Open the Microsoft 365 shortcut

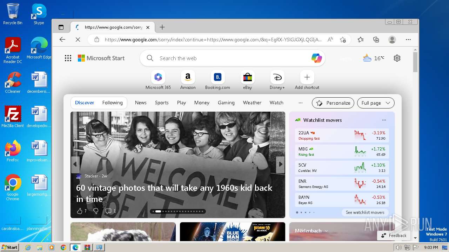(158, 80)
